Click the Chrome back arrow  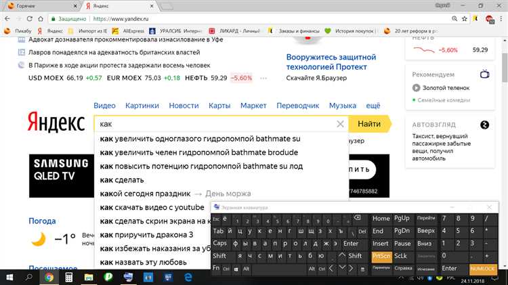click(7, 19)
